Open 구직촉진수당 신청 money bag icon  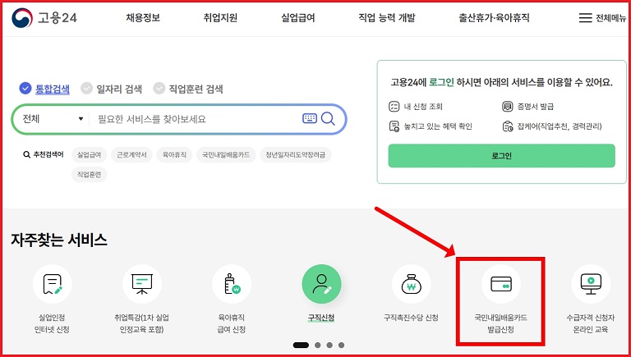[412, 284]
